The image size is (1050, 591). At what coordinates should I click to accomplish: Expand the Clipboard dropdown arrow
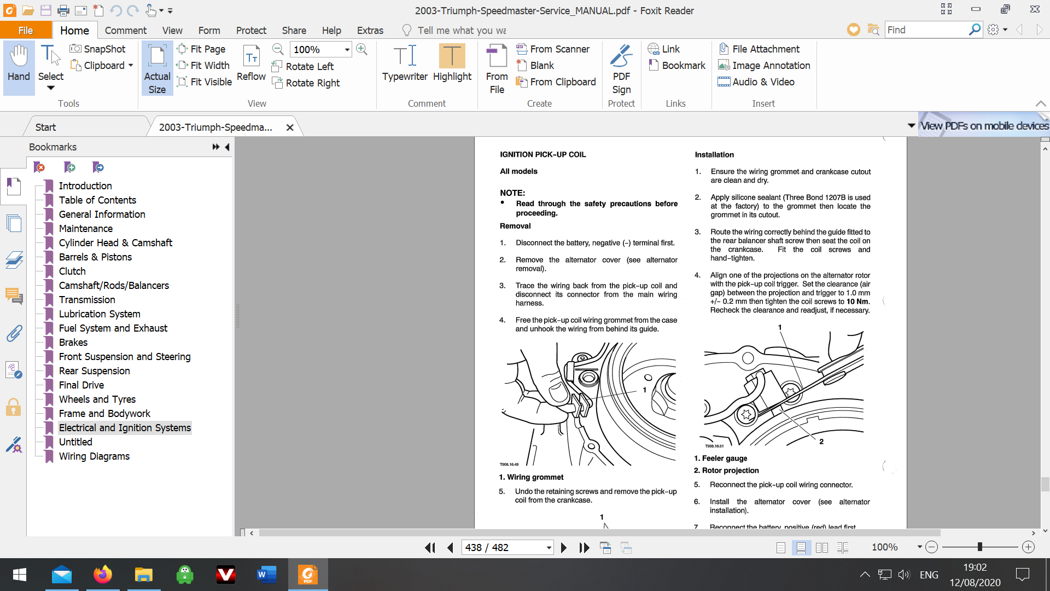coord(131,66)
